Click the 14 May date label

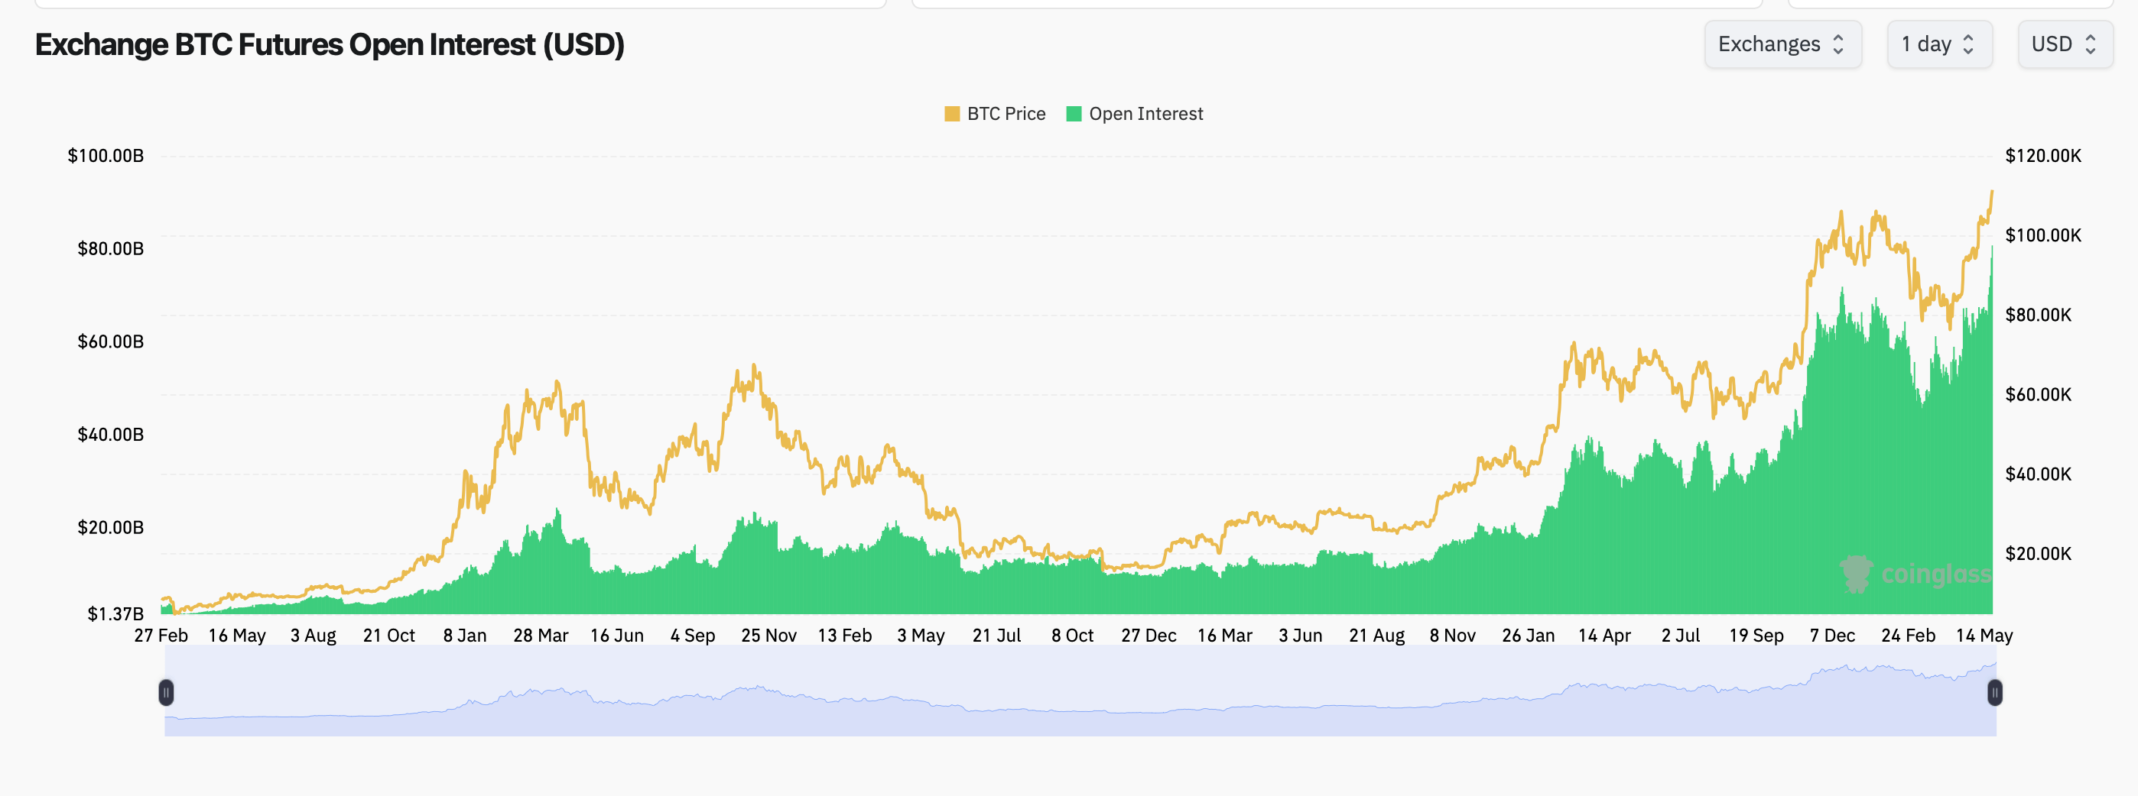click(1984, 635)
